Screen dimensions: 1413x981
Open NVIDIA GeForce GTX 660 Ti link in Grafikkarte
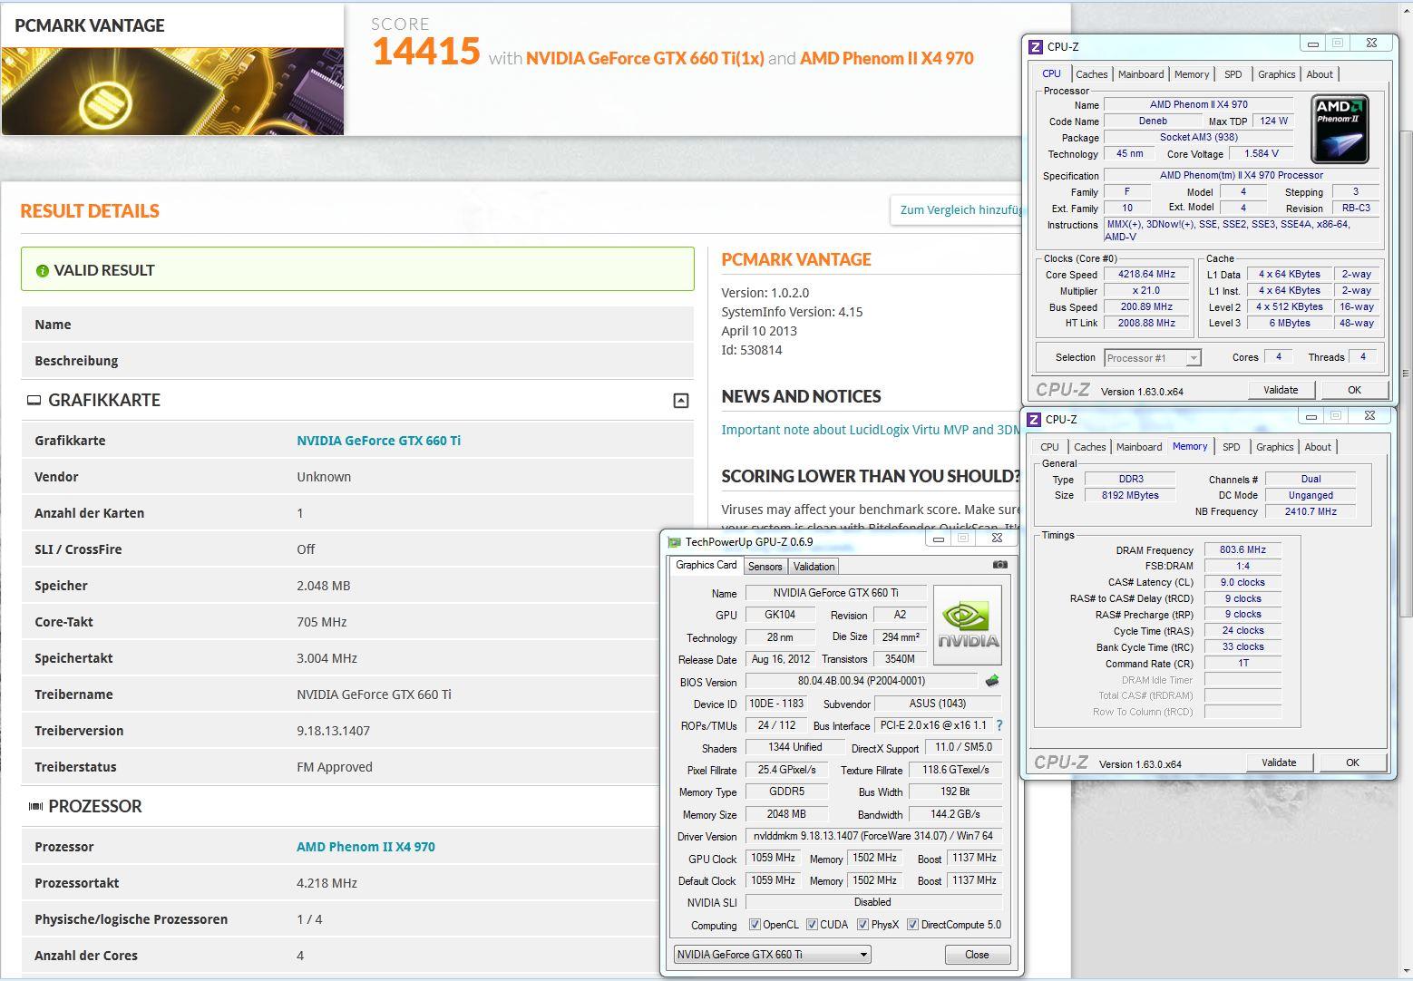tap(378, 441)
